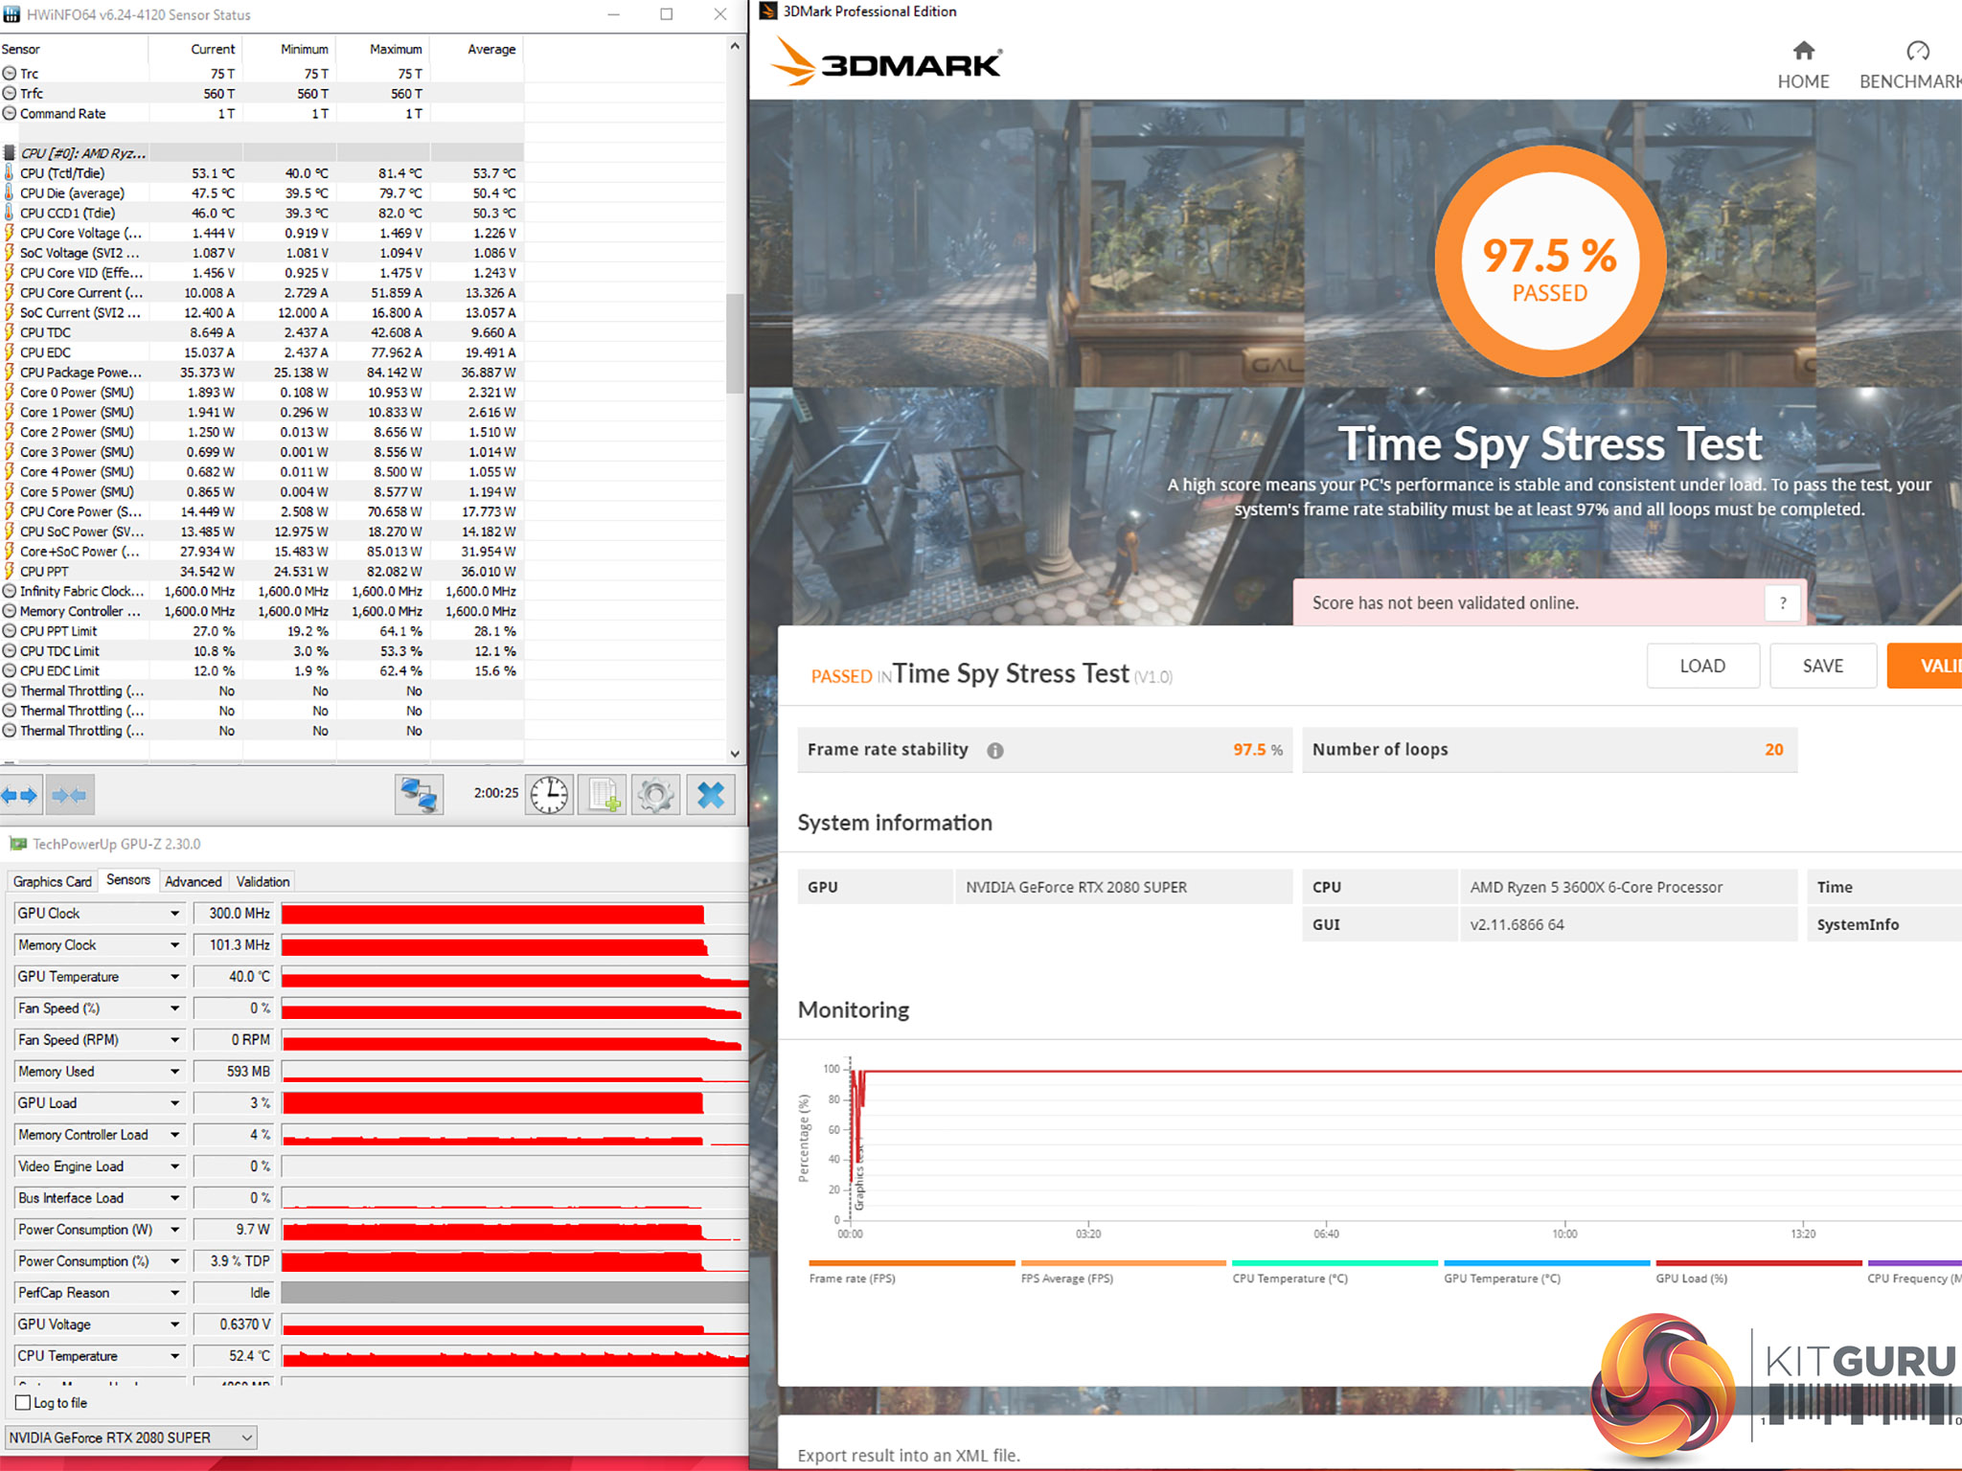Open HWiNFO sensor settings gear icon
This screenshot has width=1962, height=1471.
[x=656, y=795]
